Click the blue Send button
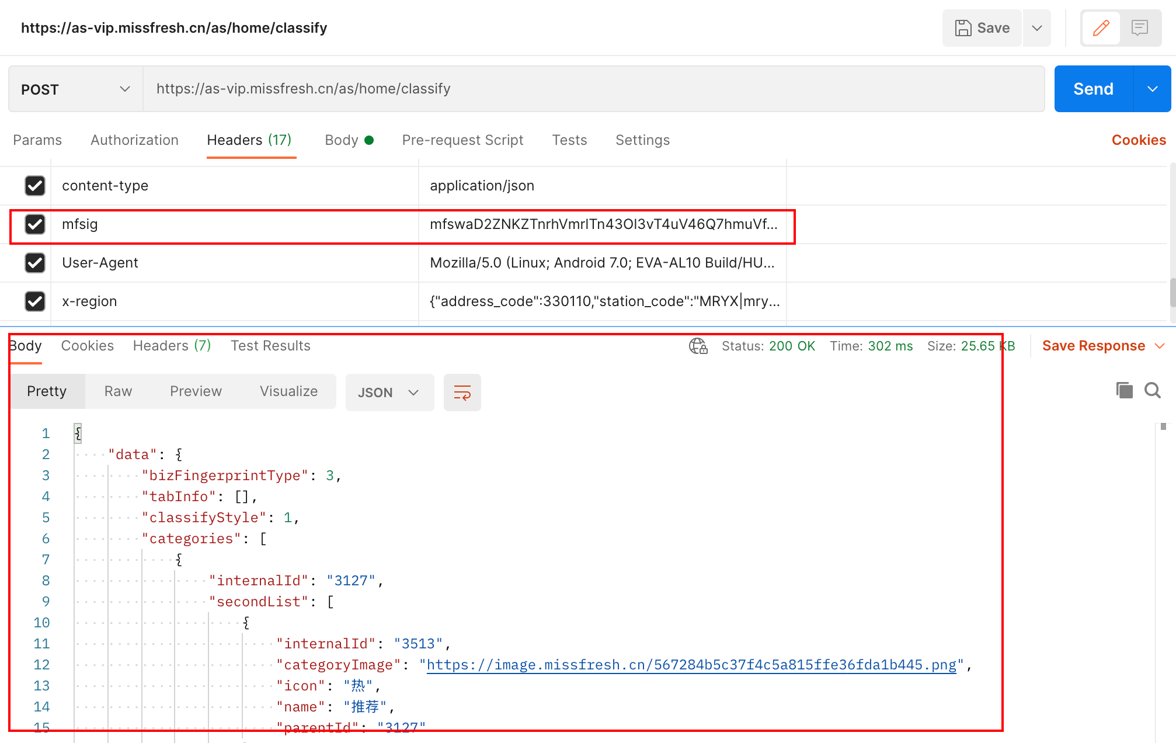 [x=1093, y=89]
